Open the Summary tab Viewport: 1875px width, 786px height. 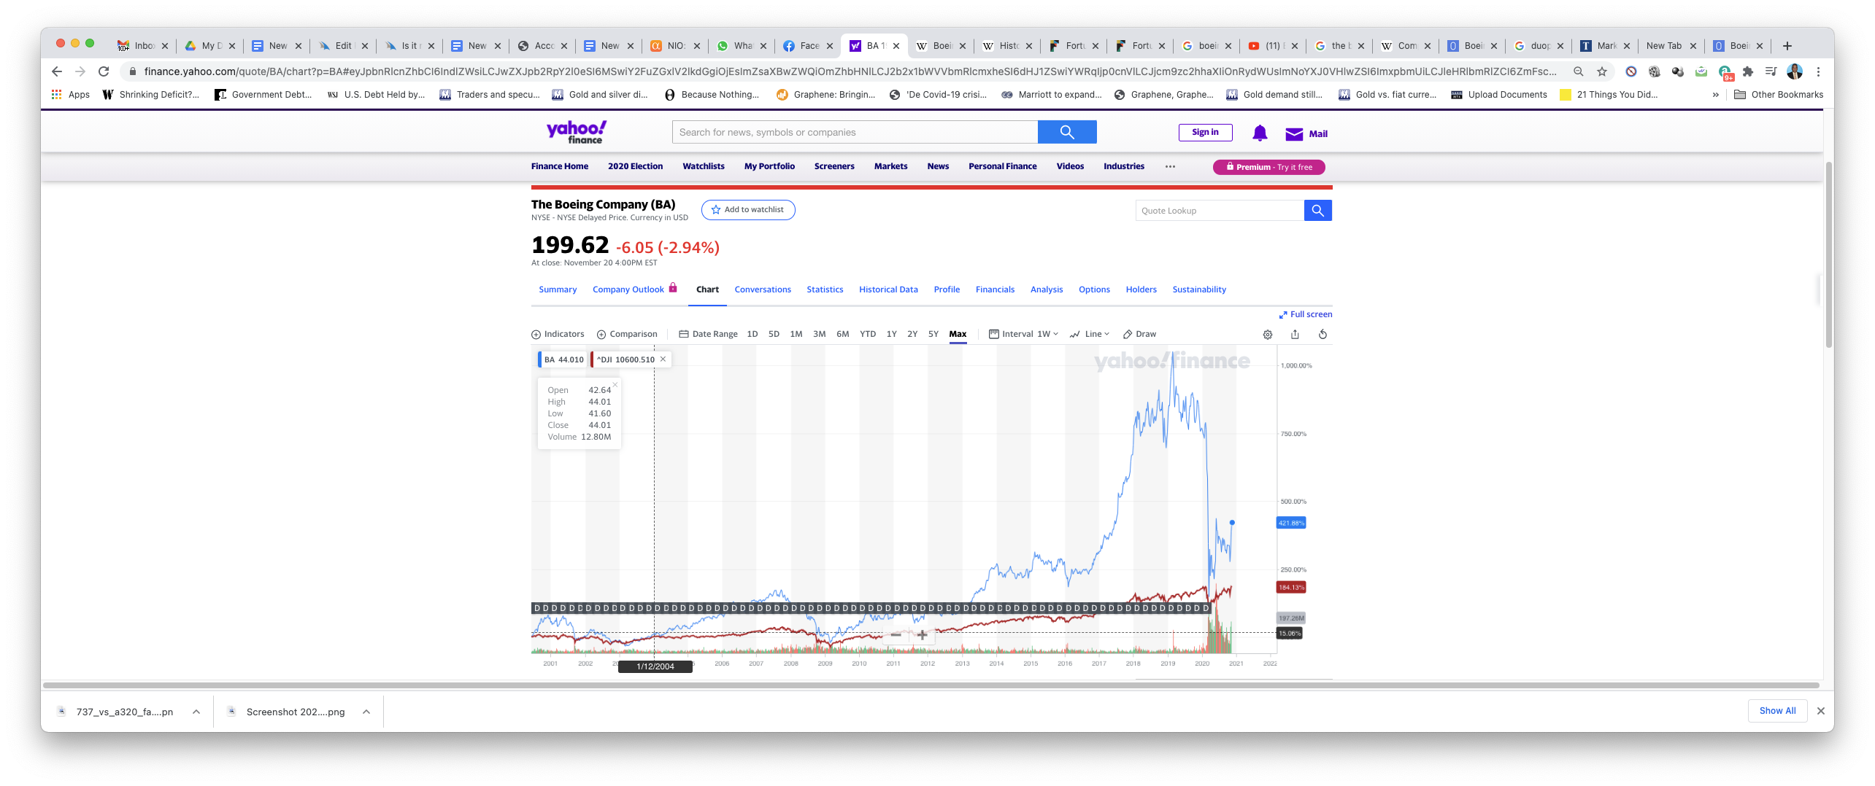[x=558, y=289]
